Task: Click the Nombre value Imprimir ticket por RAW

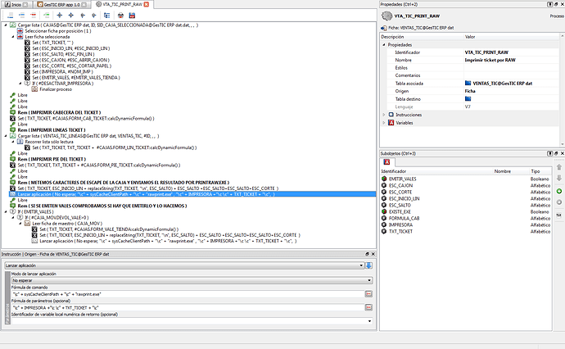Action: click(490, 60)
